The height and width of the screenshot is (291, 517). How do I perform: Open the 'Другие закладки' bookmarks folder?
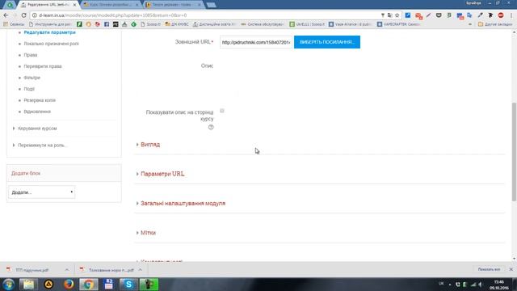click(495, 24)
